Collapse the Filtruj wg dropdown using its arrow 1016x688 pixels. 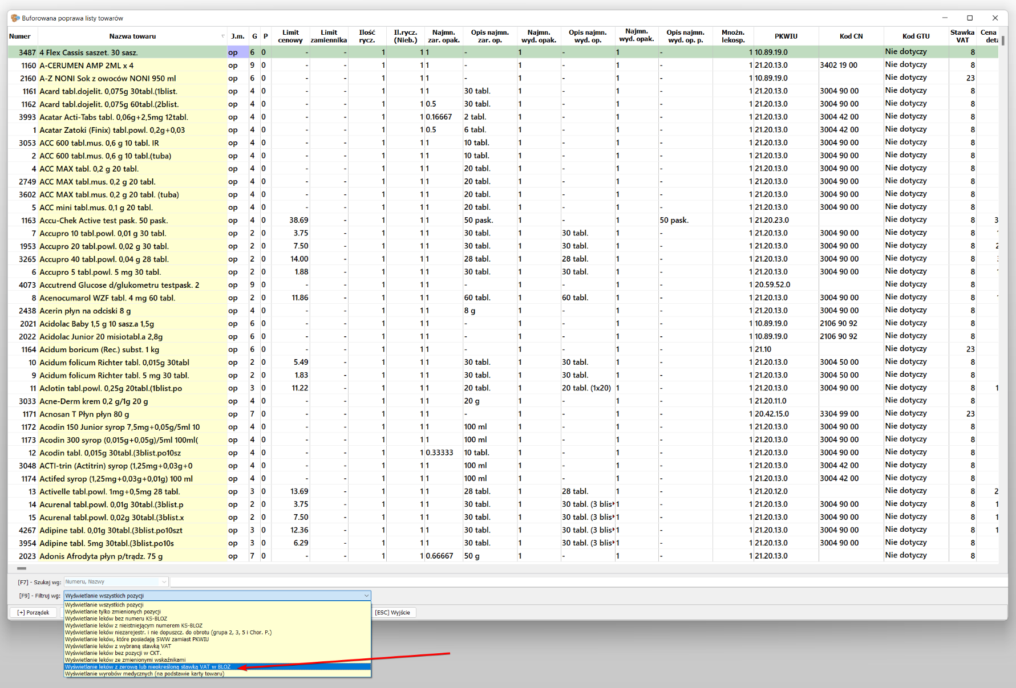click(366, 596)
